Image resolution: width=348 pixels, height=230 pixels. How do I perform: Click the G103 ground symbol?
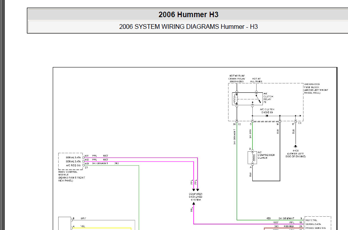point(295,146)
